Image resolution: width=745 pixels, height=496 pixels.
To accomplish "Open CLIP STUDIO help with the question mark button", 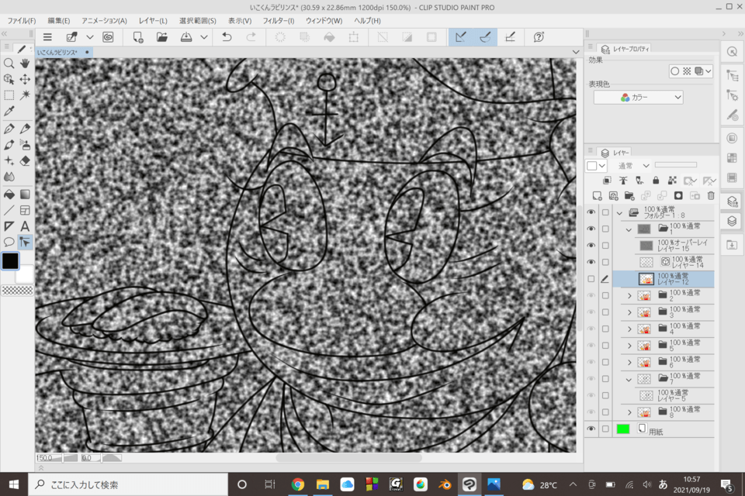I will tap(537, 36).
